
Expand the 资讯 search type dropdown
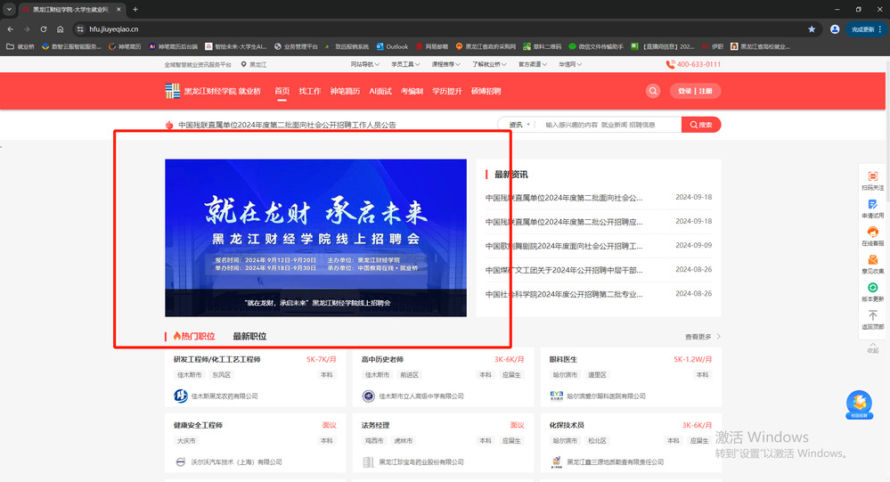[x=518, y=125]
